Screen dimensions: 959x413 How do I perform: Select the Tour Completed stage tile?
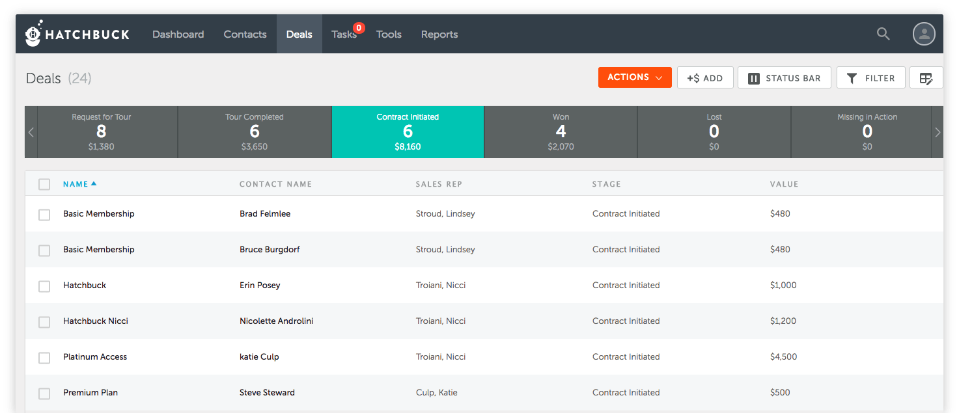pos(255,132)
